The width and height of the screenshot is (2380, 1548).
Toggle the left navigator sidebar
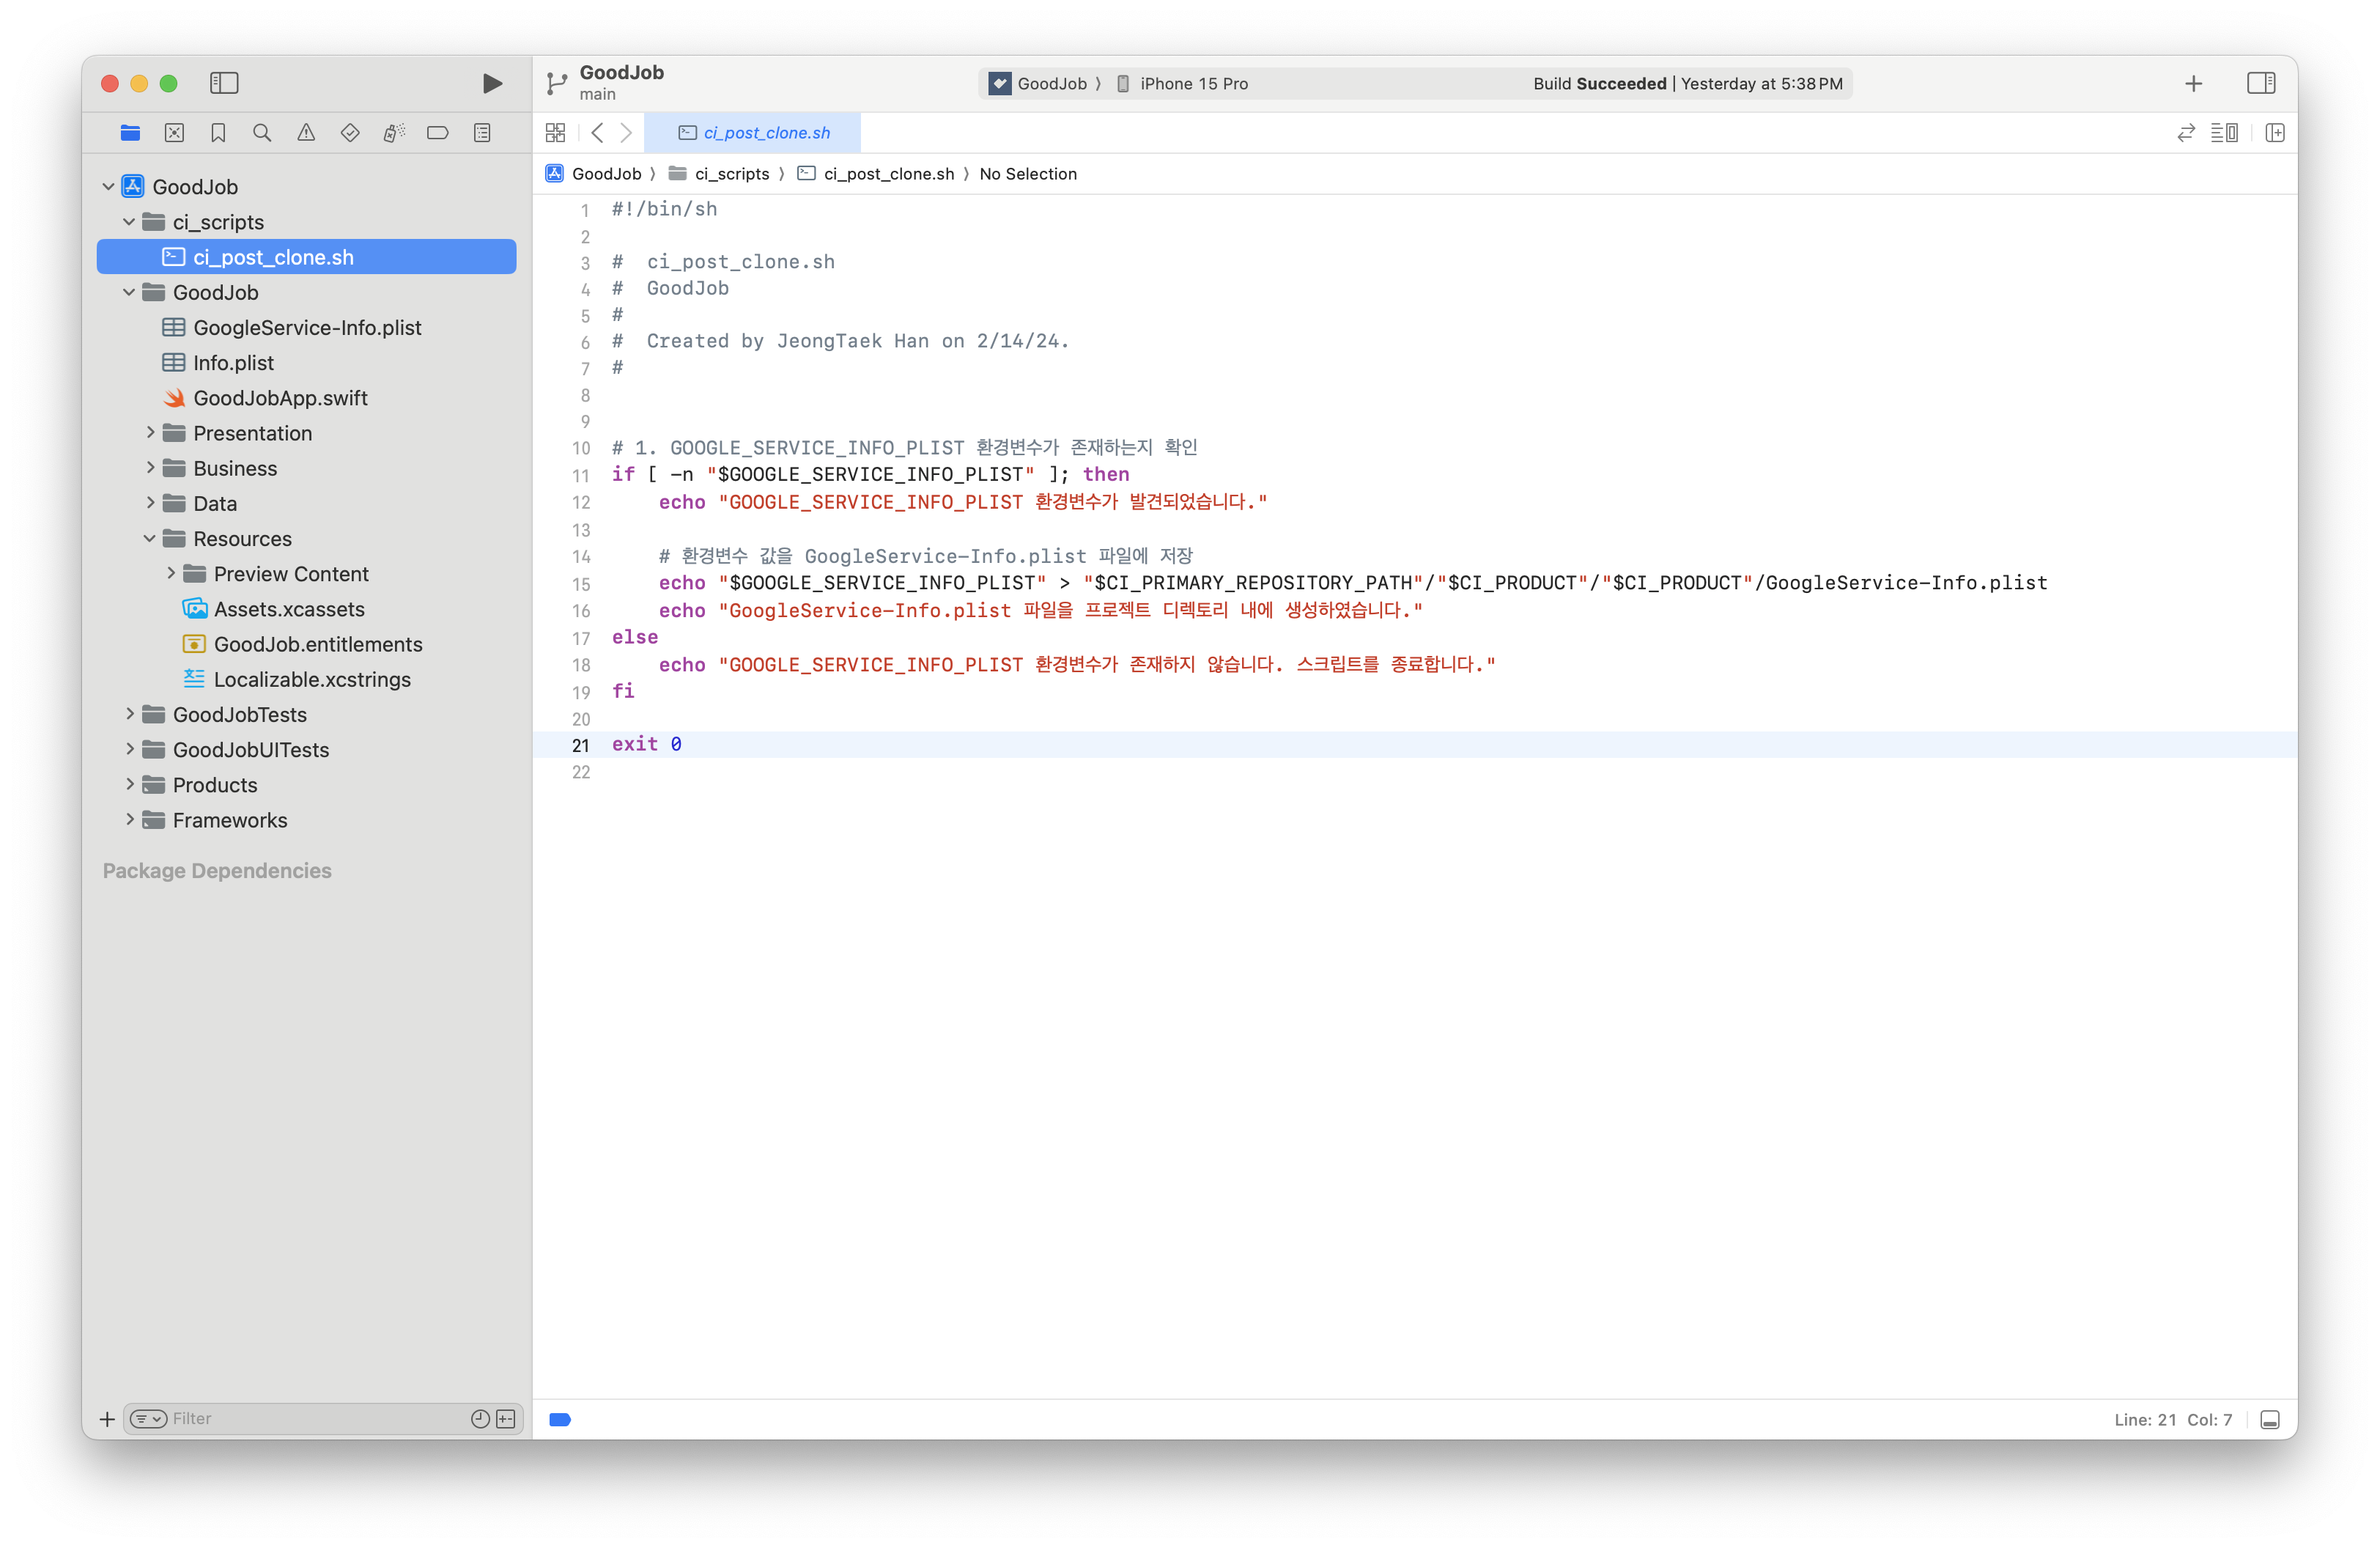224,83
